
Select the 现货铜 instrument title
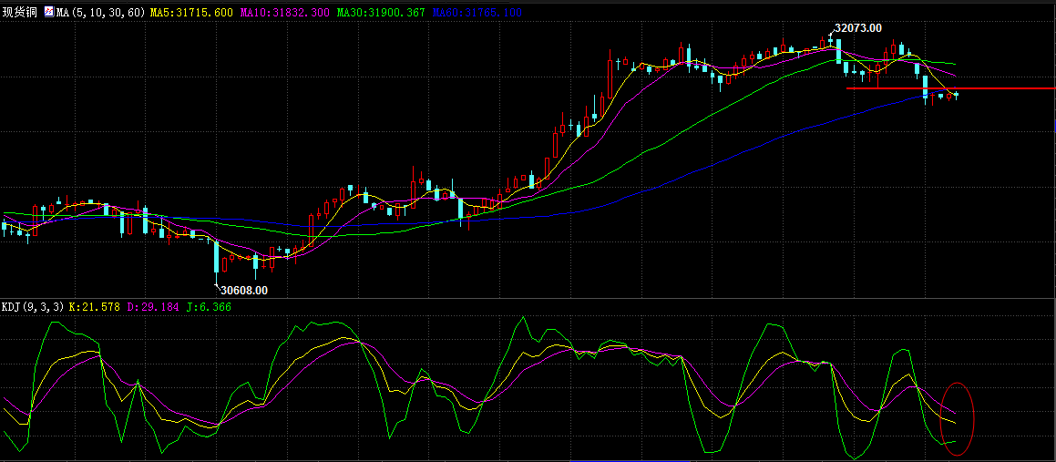pos(20,12)
